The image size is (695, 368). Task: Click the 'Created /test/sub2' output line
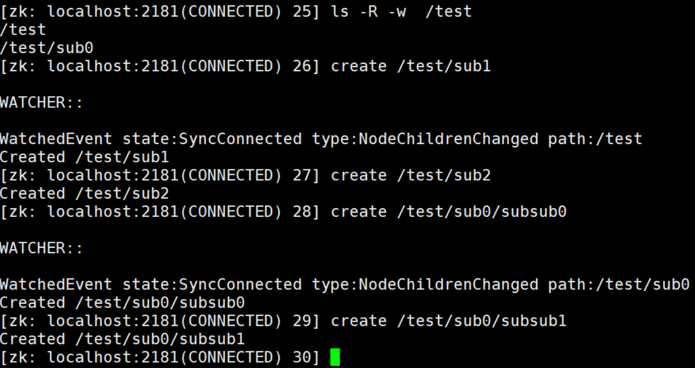84,193
